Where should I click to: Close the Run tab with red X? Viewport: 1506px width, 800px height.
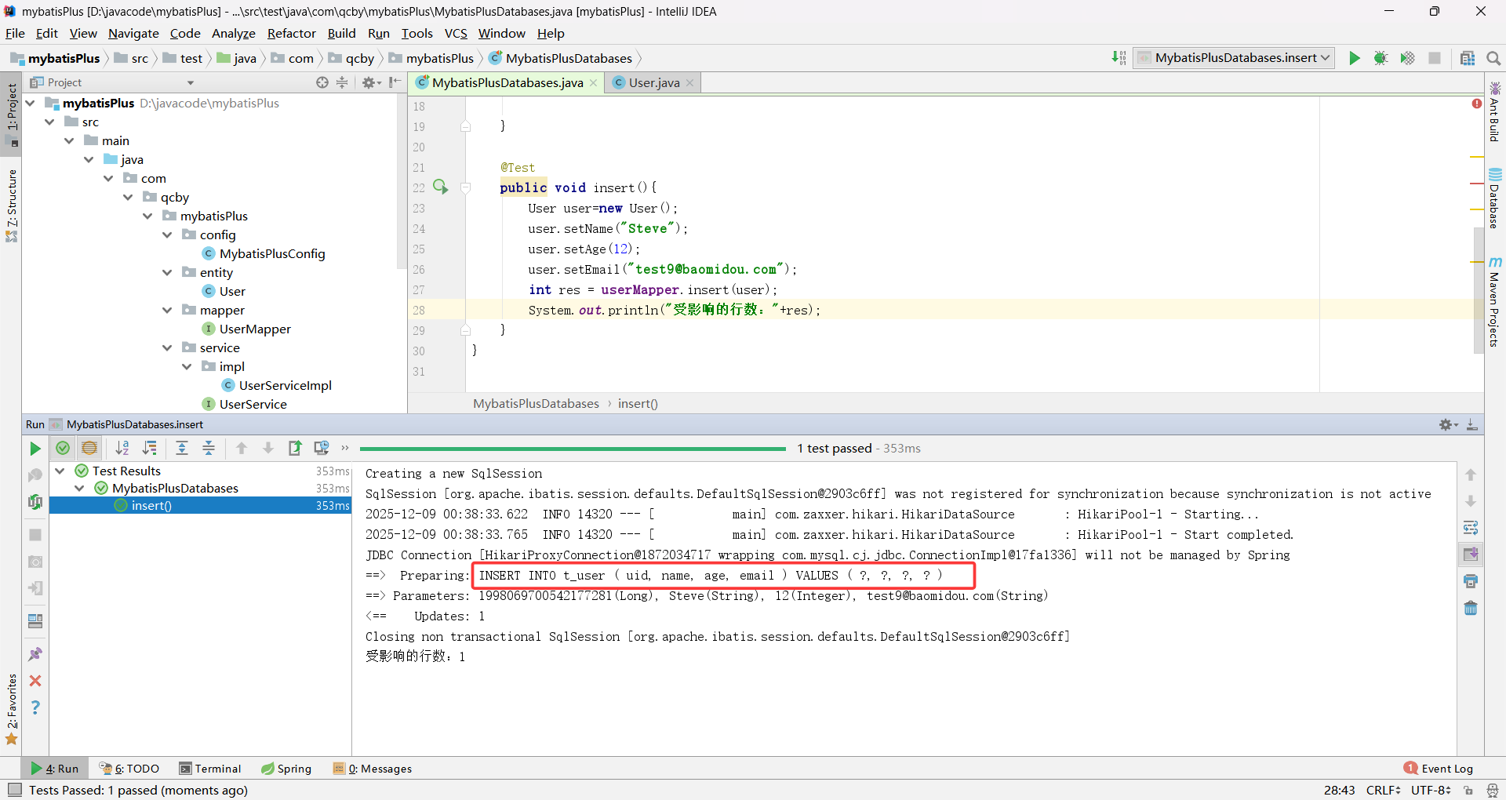(x=35, y=681)
